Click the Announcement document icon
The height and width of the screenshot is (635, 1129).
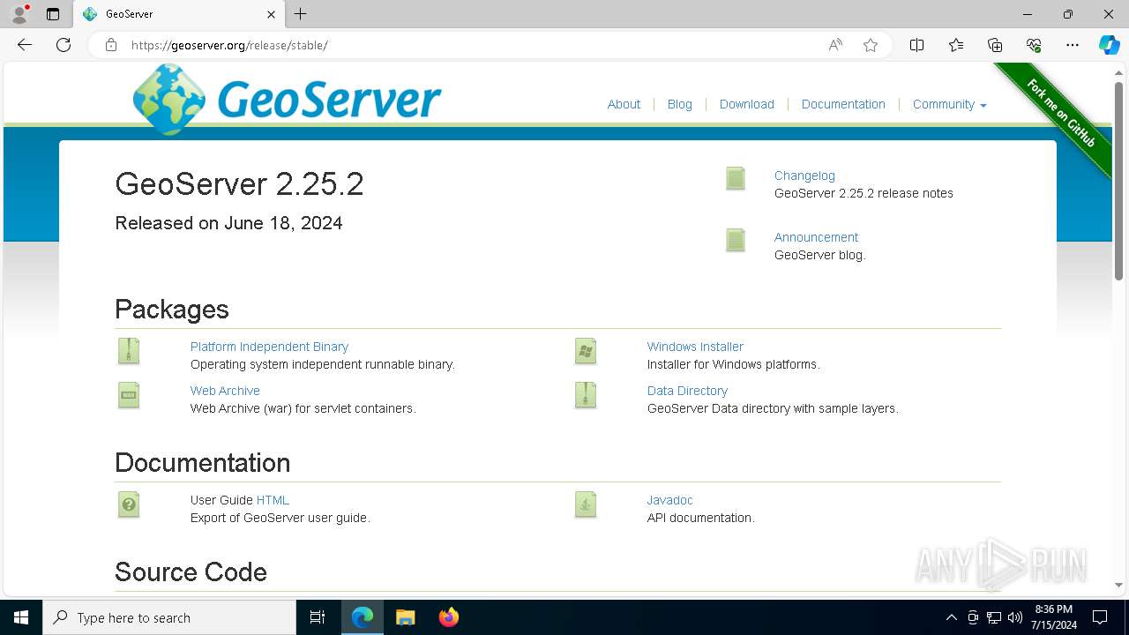pyautogui.click(x=736, y=240)
